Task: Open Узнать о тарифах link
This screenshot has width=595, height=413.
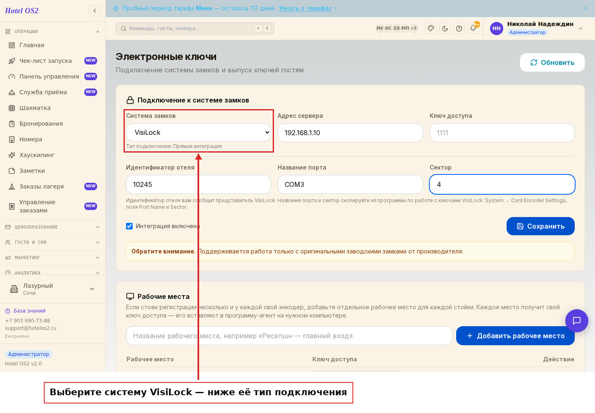Action: pos(305,8)
